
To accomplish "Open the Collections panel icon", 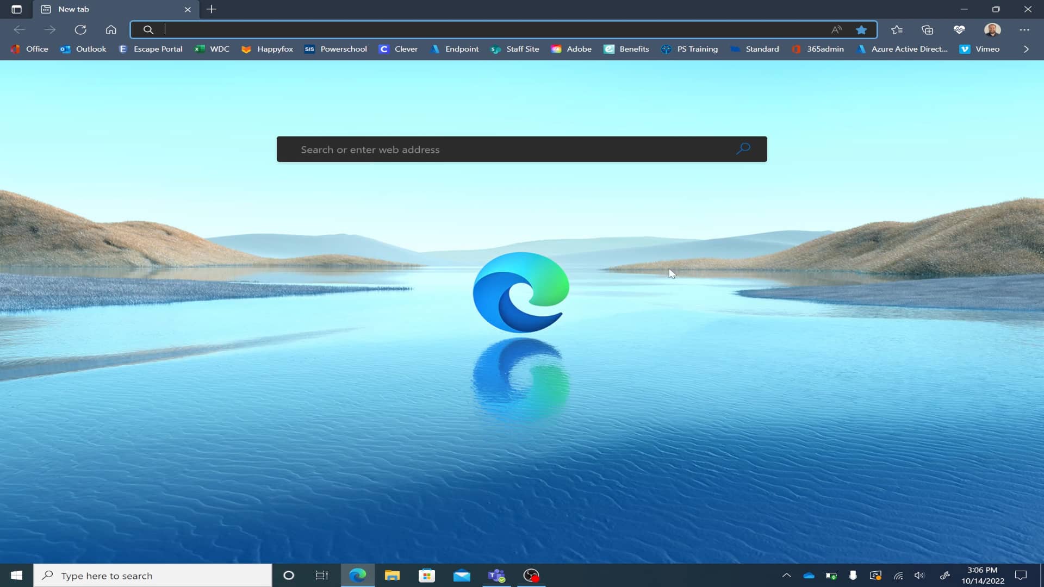I will coord(927,30).
